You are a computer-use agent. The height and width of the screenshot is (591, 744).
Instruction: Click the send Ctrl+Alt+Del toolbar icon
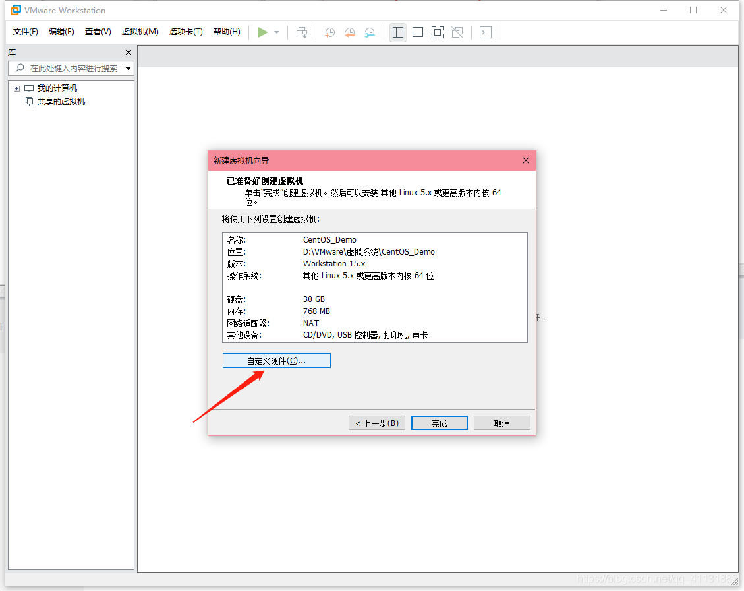coord(302,32)
